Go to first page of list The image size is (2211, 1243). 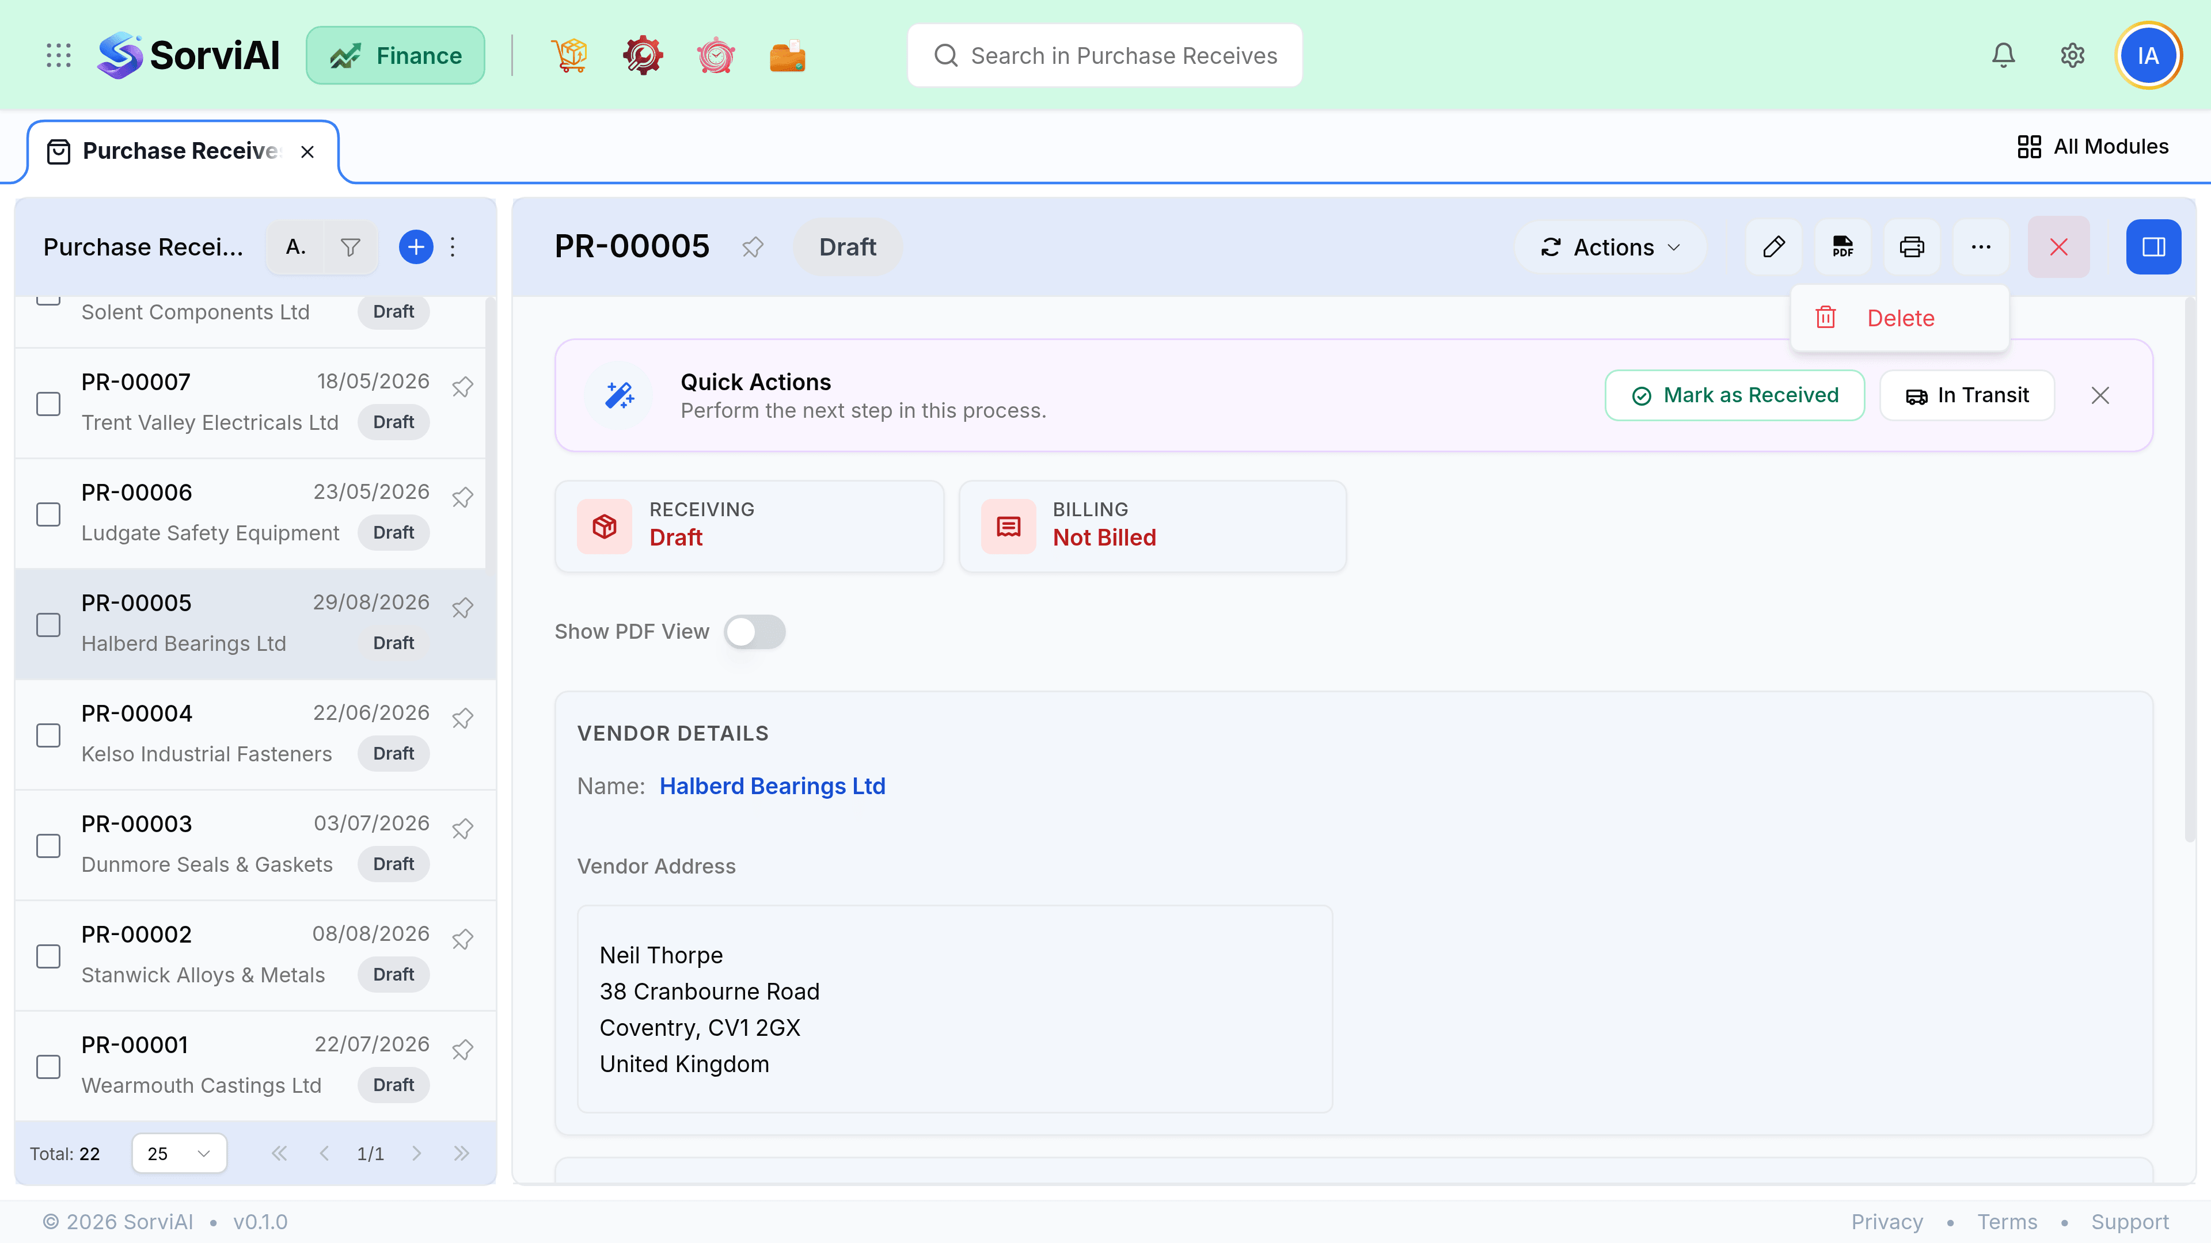[279, 1153]
